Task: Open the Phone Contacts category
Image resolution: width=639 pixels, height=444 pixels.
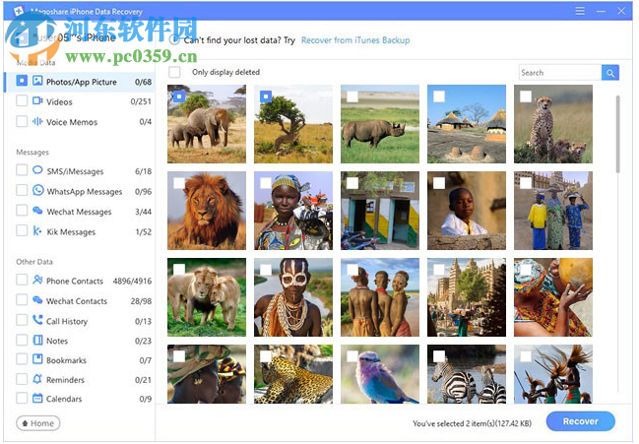Action: click(x=81, y=281)
